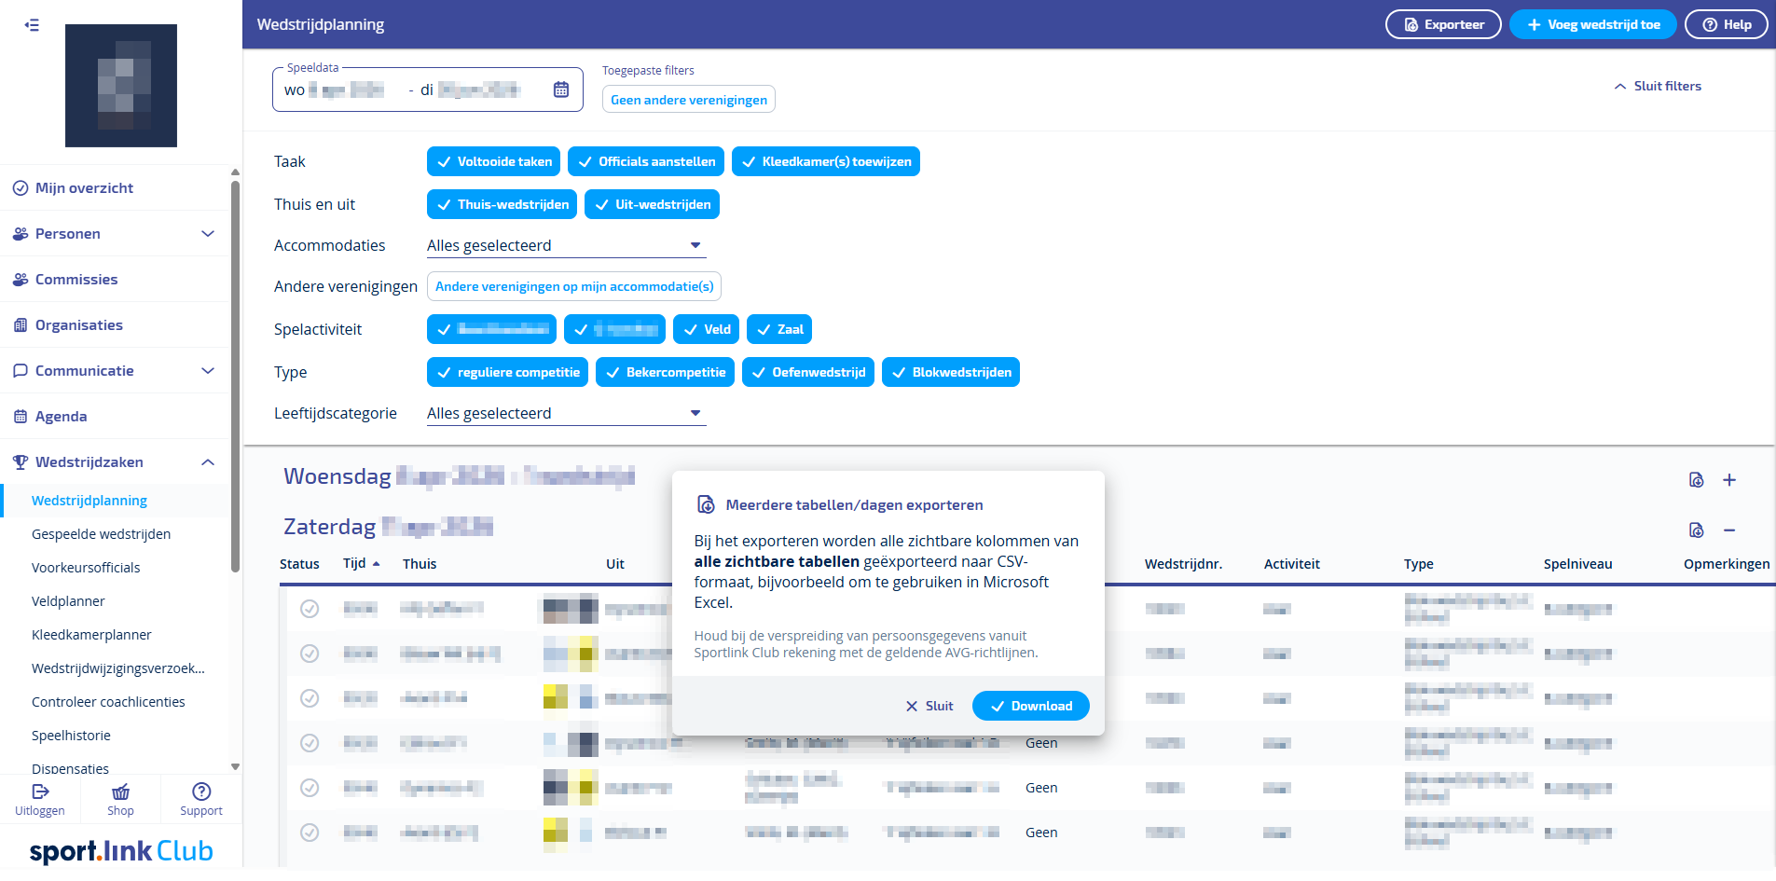The width and height of the screenshot is (1776, 881).
Task: Open the Accommodaties dropdown
Action: [694, 245]
